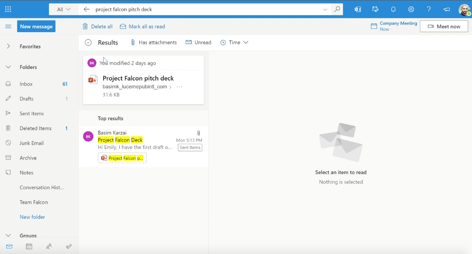Open the account profile picture
Image resolution: width=472 pixels, height=254 pixels.
point(465,10)
